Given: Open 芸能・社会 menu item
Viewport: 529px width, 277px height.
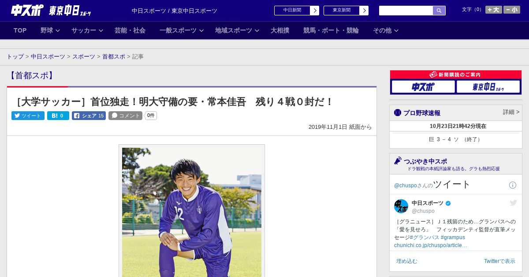Looking at the screenshot, I should pos(130,30).
